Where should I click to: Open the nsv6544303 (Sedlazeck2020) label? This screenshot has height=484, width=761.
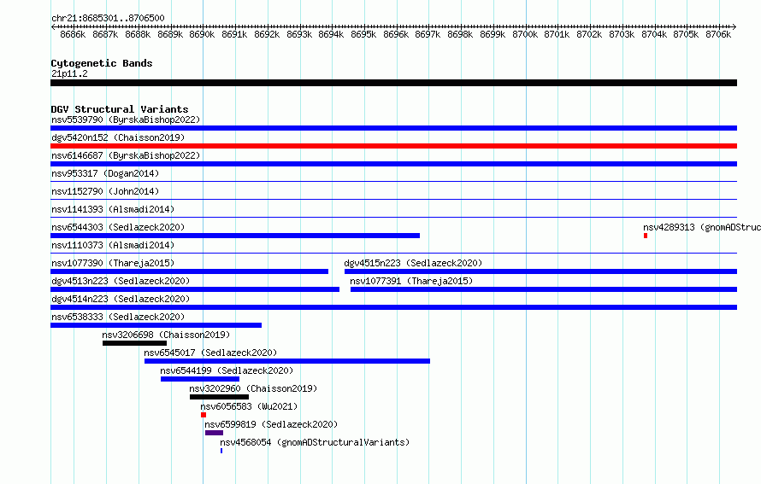pos(118,227)
